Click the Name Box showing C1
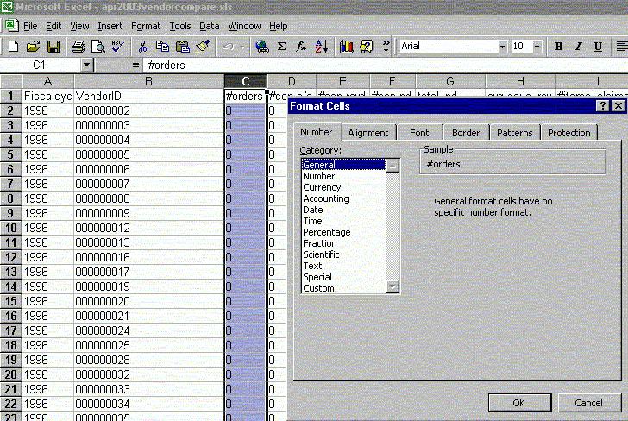Screen dimensions: 628x421 [x=40, y=65]
